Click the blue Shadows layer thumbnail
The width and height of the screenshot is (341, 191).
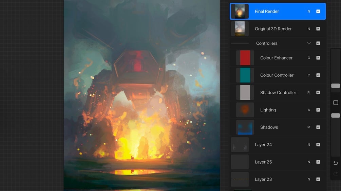tap(245, 127)
